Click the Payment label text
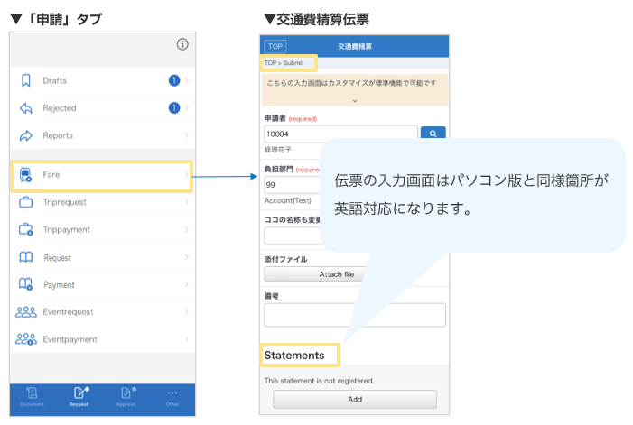Image resolution: width=633 pixels, height=425 pixels. tap(59, 285)
